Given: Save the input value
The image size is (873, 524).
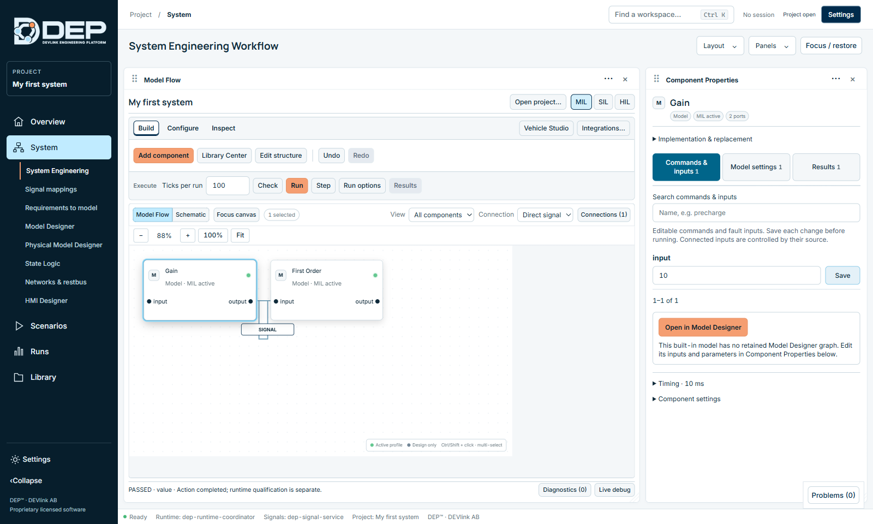Looking at the screenshot, I should 842,276.
